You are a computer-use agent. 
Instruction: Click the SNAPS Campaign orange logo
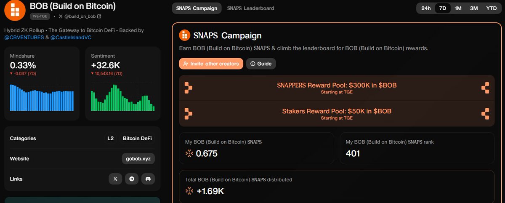point(184,35)
